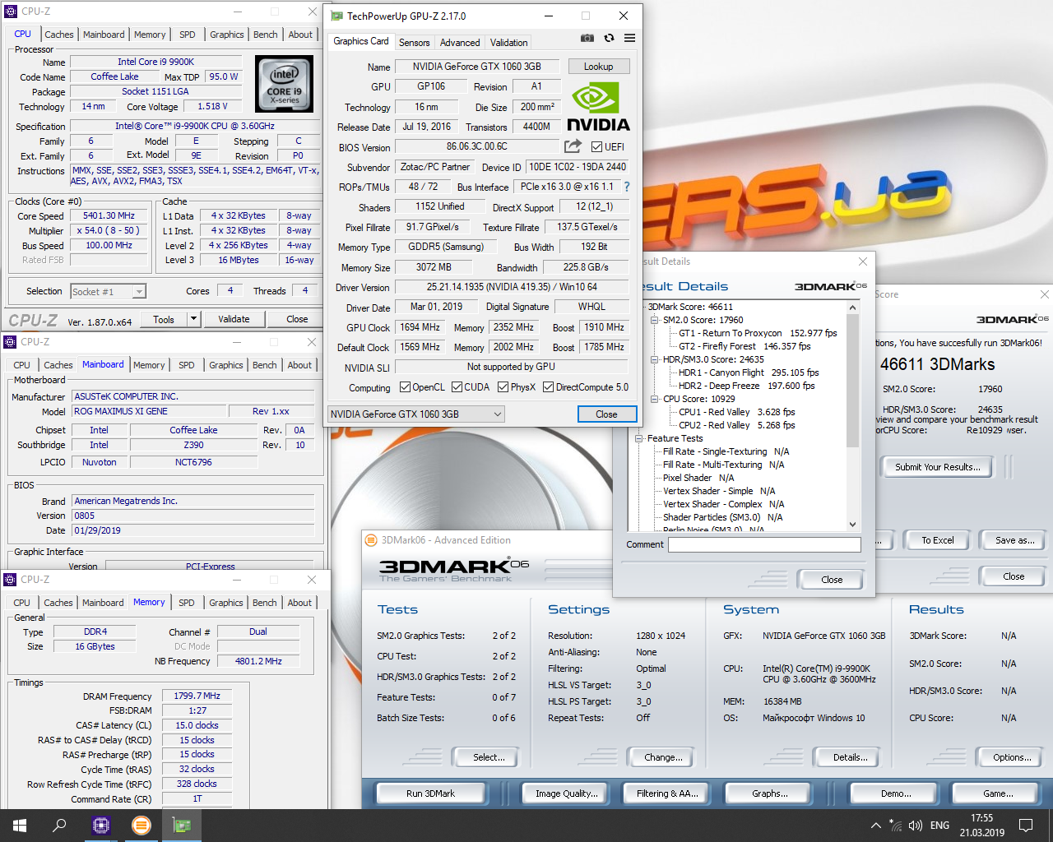Open Caches tab in the top CPU-Z window

(x=59, y=35)
